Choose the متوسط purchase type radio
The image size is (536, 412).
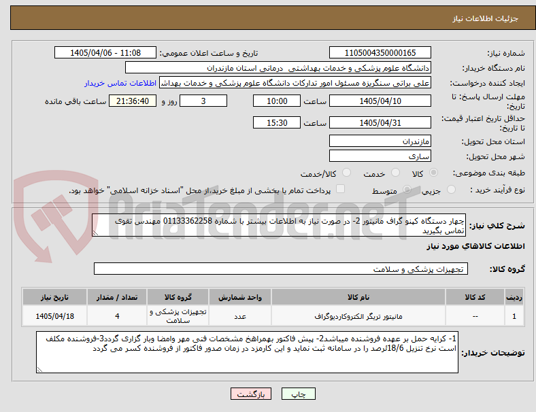pyautogui.click(x=407, y=190)
